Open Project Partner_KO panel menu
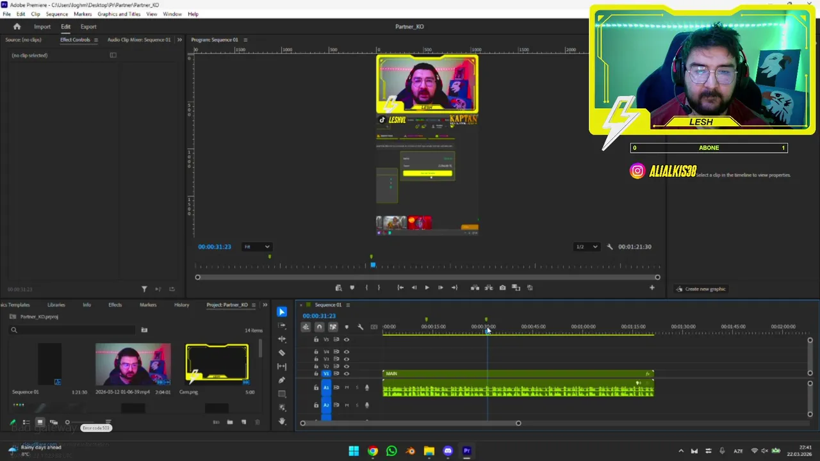The width and height of the screenshot is (820, 461). [254, 305]
